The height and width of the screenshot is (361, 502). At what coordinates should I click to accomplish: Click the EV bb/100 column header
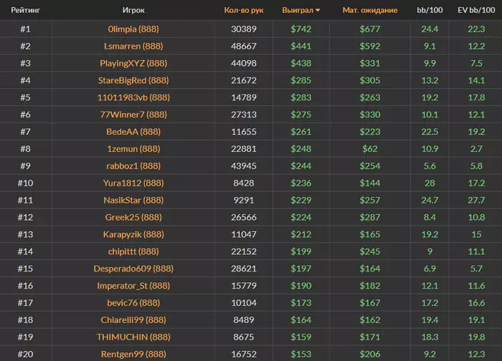[476, 10]
